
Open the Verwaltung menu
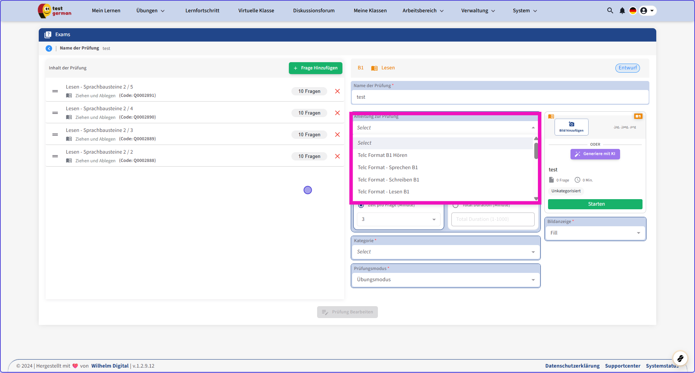478,10
